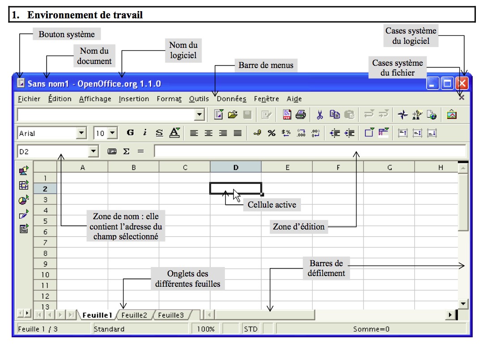Create a new document with toolbar icon
This screenshot has width=487, height=344.
click(219, 115)
